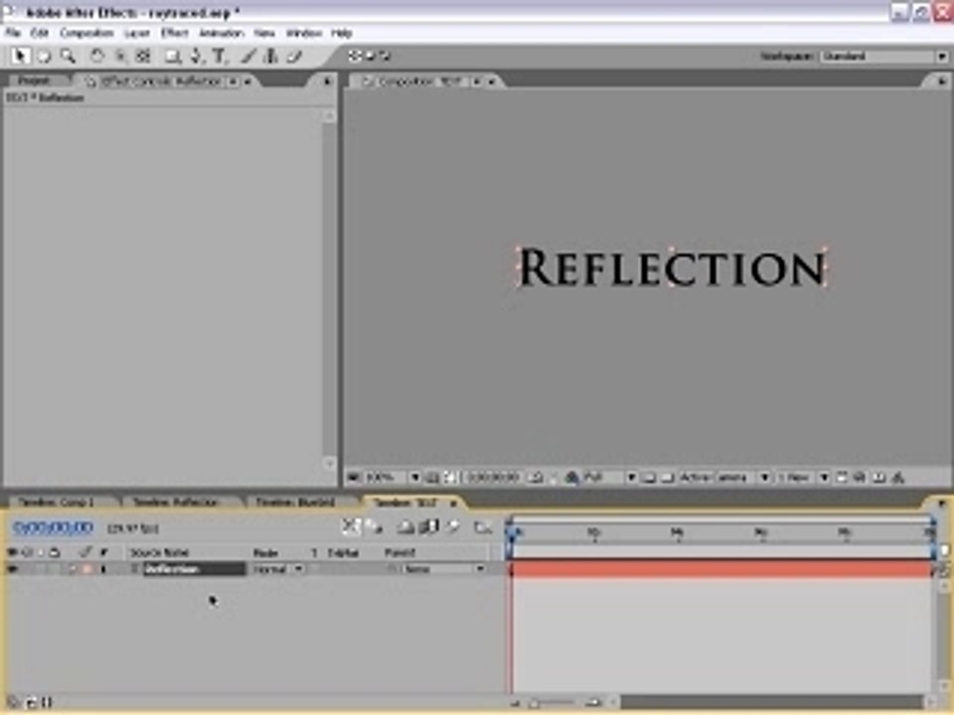Open the Normal blending mode dropdown
Screen dimensions: 954x715
click(278, 569)
